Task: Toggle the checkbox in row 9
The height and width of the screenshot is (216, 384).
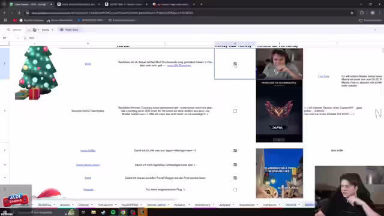Action: (x=235, y=151)
